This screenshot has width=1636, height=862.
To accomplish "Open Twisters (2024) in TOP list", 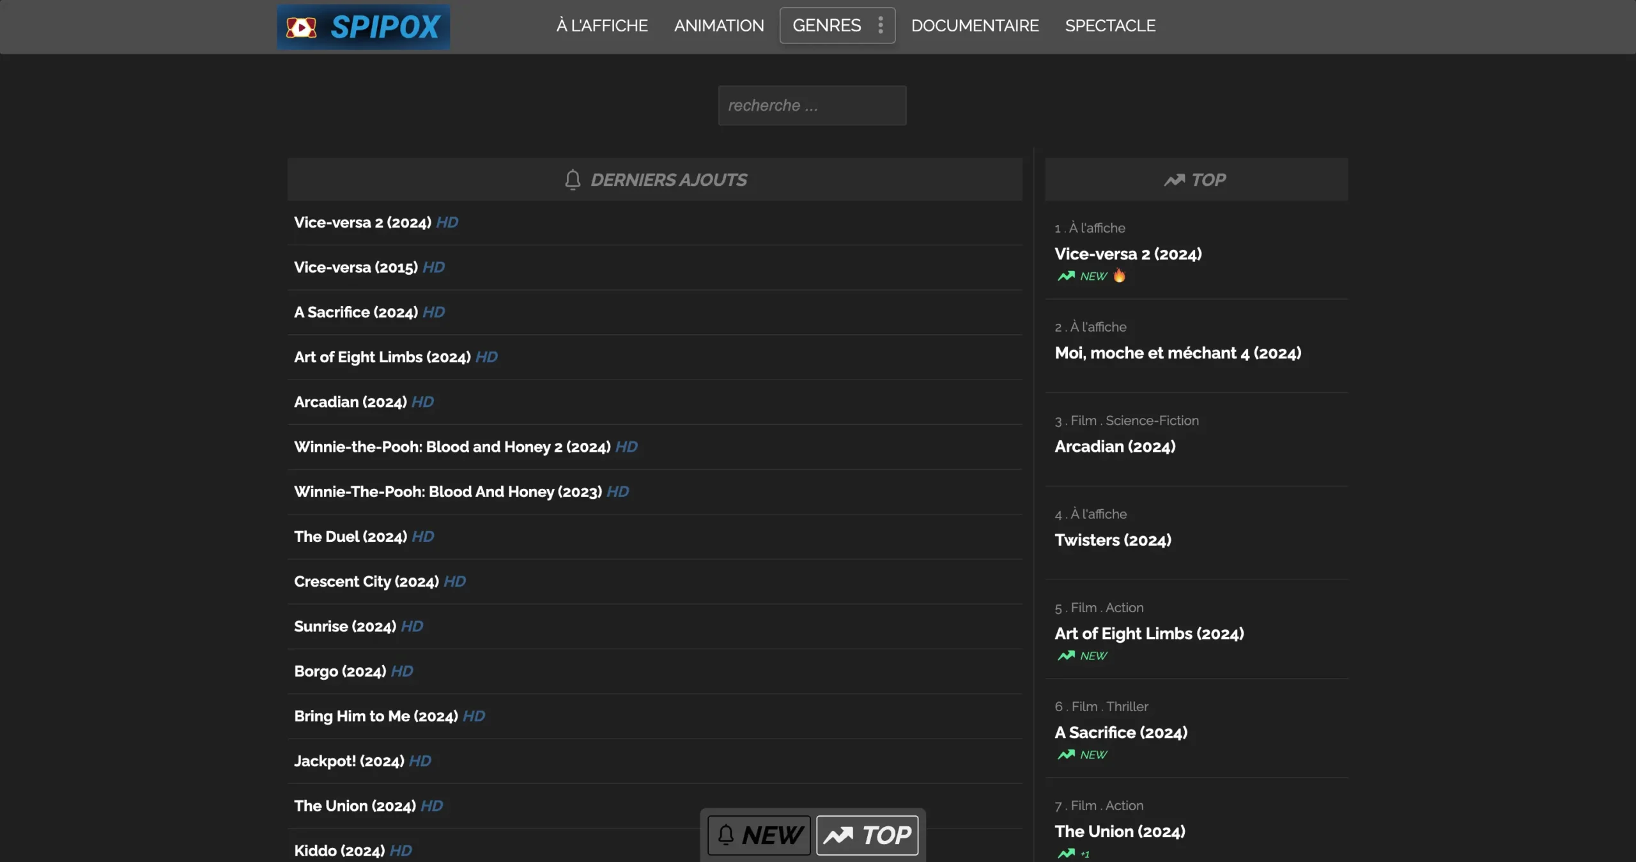I will [x=1113, y=540].
